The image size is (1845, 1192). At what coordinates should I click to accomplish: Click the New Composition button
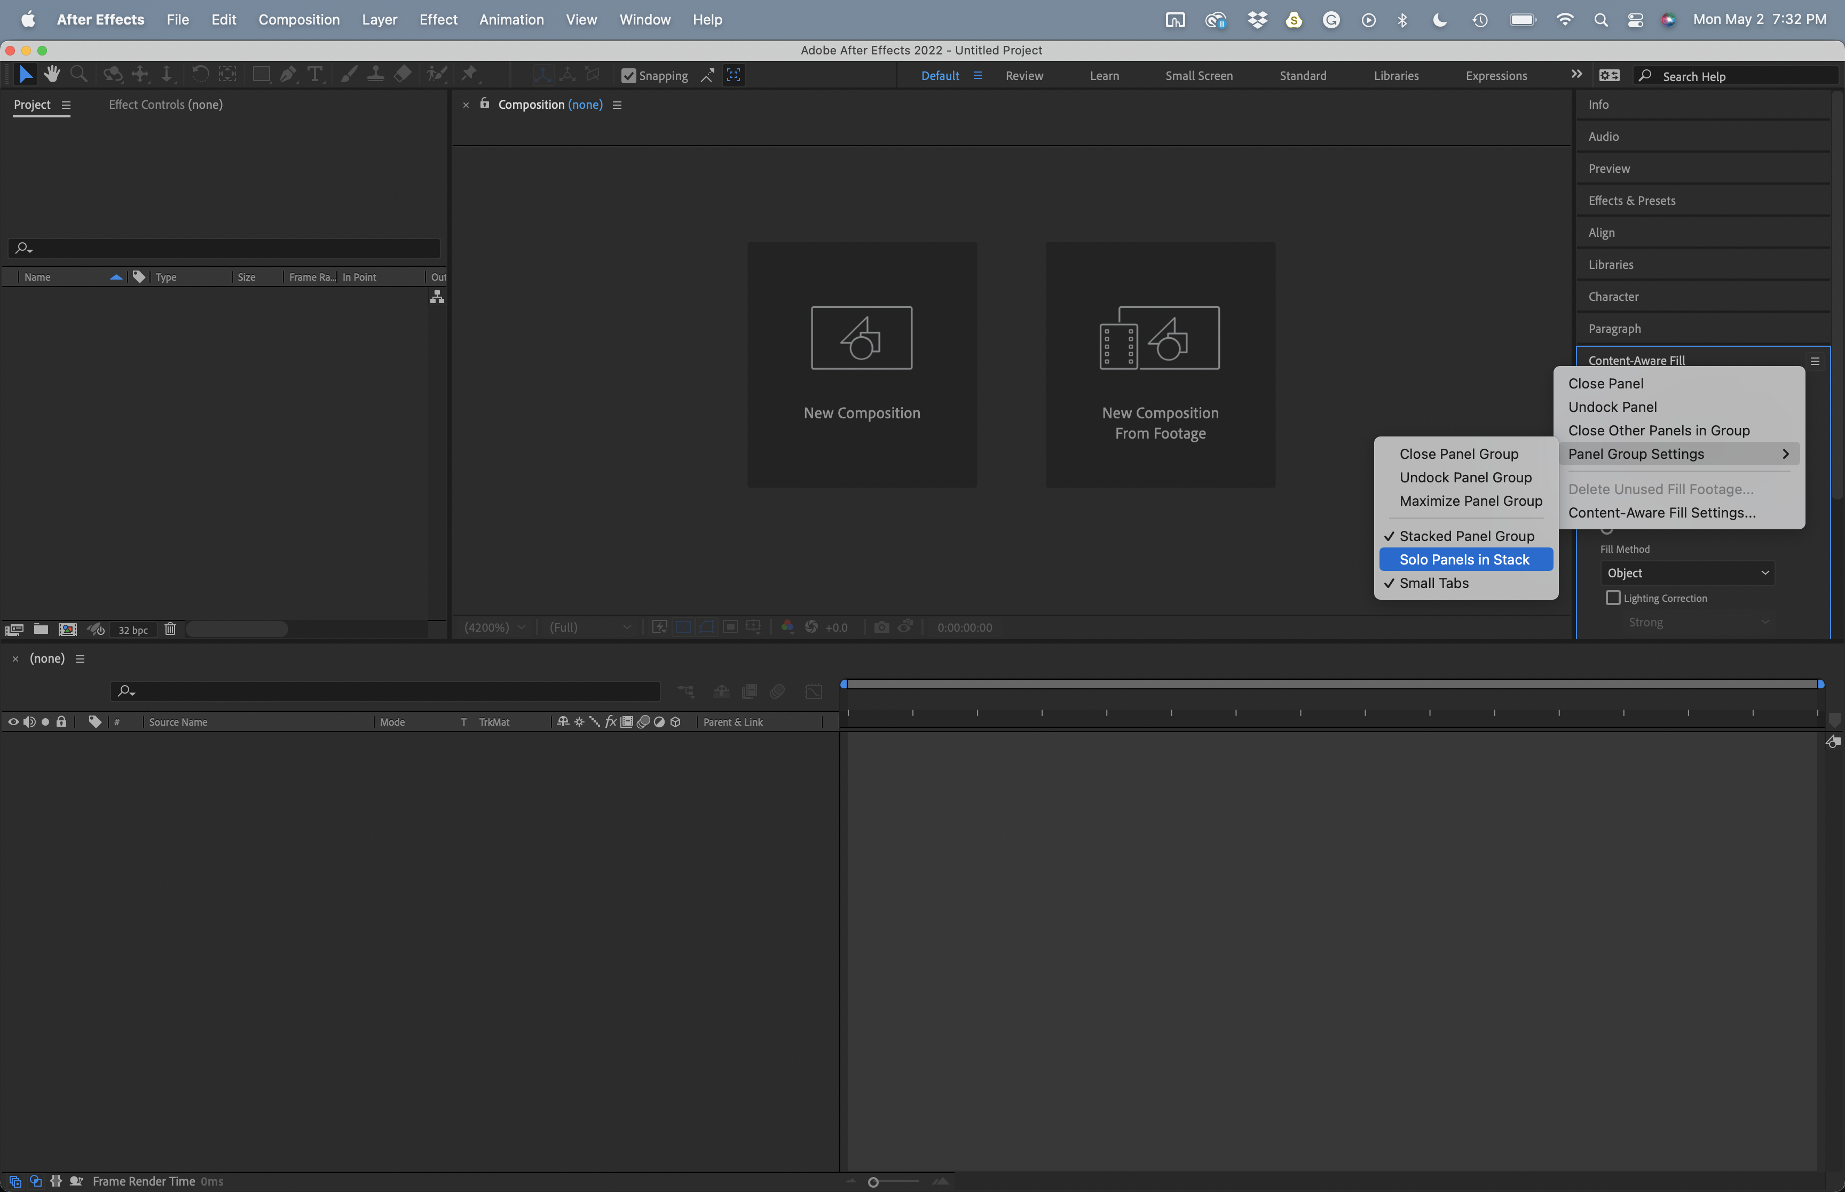click(x=862, y=364)
